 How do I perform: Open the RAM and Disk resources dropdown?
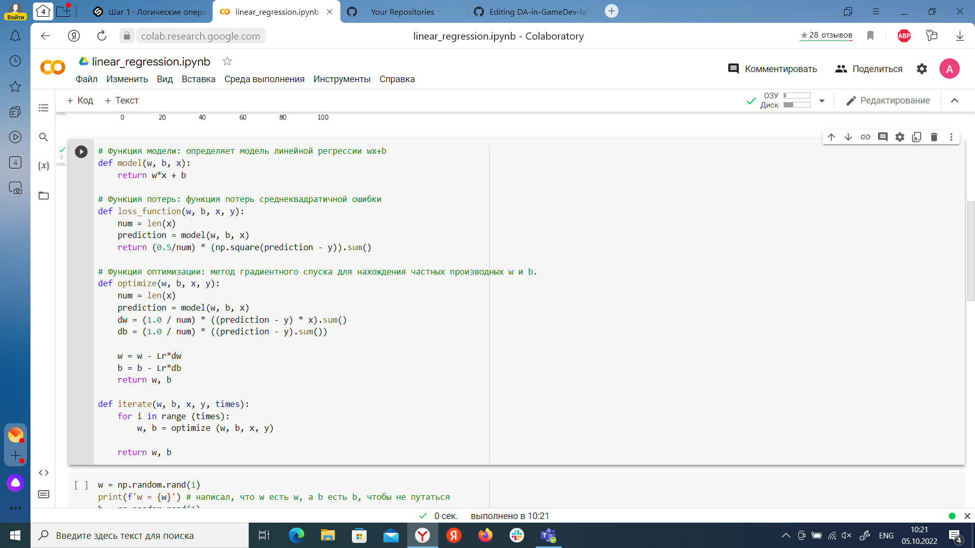pyautogui.click(x=822, y=101)
